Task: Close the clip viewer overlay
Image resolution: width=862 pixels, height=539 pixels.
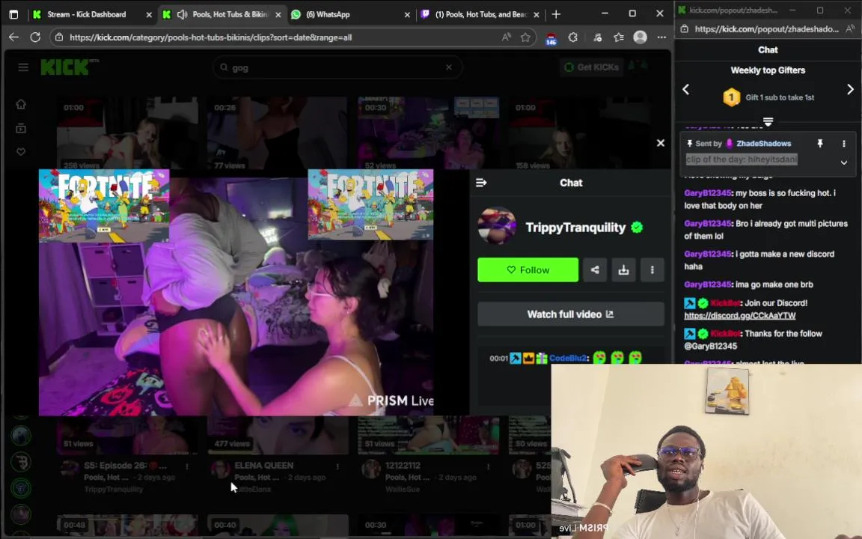Action: 660,143
